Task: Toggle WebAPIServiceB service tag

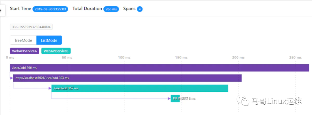Action: [56, 51]
